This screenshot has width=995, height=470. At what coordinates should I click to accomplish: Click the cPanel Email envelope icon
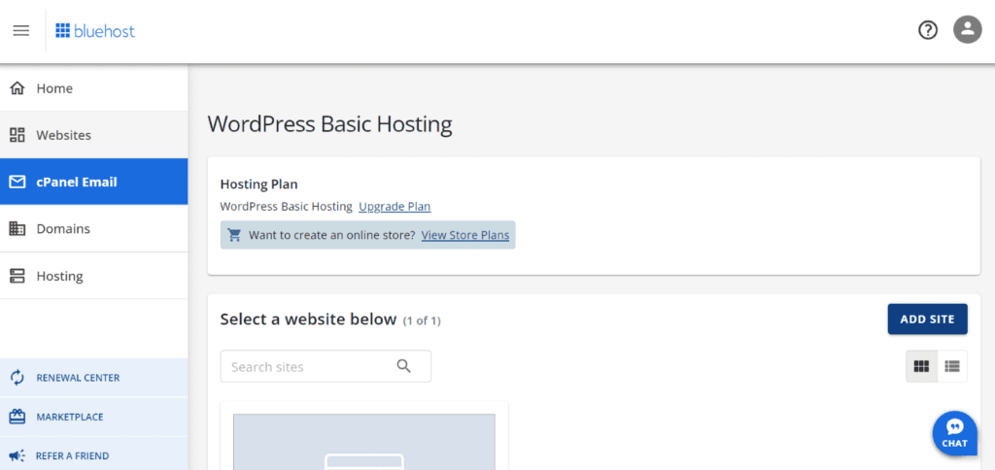click(x=17, y=182)
